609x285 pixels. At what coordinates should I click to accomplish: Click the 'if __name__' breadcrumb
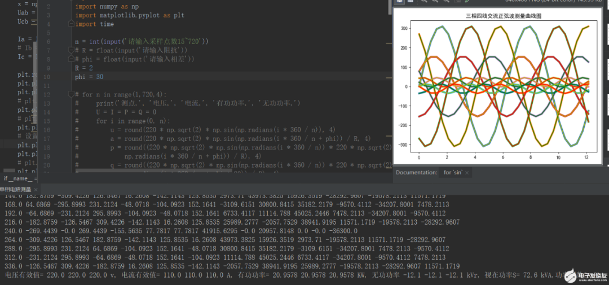(x=21, y=178)
